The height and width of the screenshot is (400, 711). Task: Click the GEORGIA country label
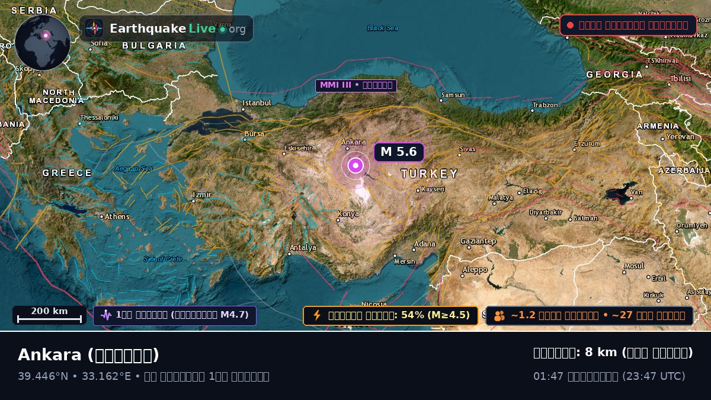[614, 75]
